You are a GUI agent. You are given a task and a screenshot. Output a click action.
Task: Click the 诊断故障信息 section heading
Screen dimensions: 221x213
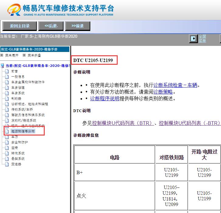point(86,136)
